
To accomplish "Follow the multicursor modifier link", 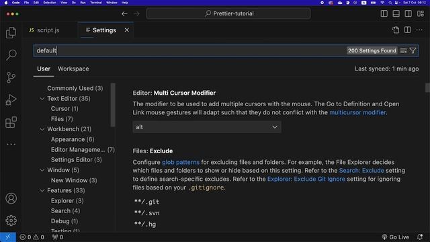I will 357,112.
